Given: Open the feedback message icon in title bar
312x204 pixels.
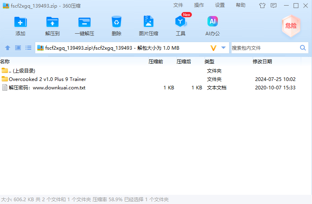Looking at the screenshot, I should (274, 6).
